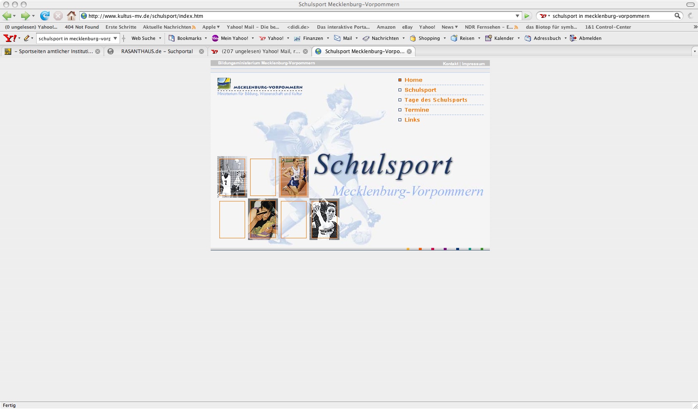698x409 pixels.
Task: Click the Termine navigation link
Action: click(417, 110)
